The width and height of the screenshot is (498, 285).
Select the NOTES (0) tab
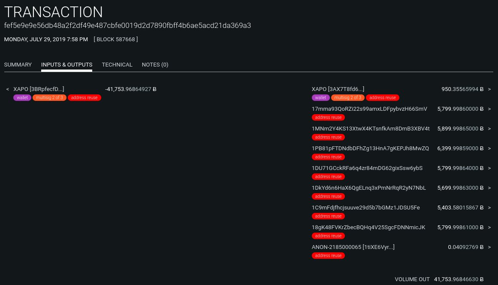(x=155, y=64)
